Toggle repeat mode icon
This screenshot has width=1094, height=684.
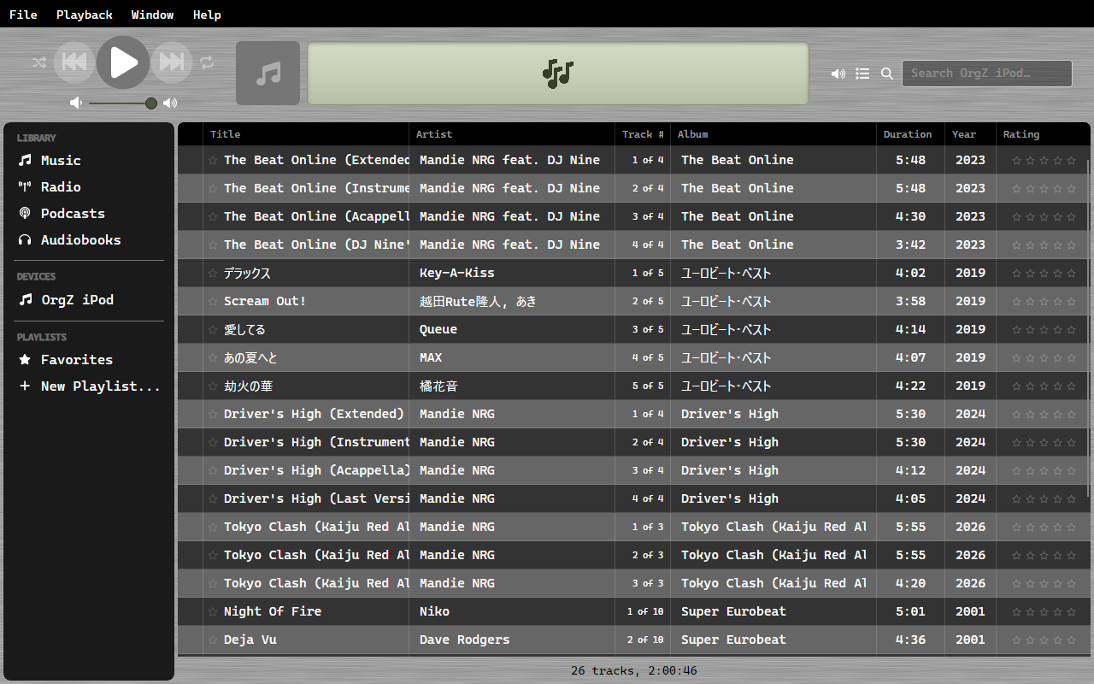pyautogui.click(x=207, y=62)
